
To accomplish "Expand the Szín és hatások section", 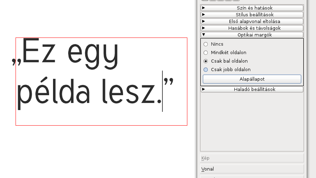I will point(252,8).
